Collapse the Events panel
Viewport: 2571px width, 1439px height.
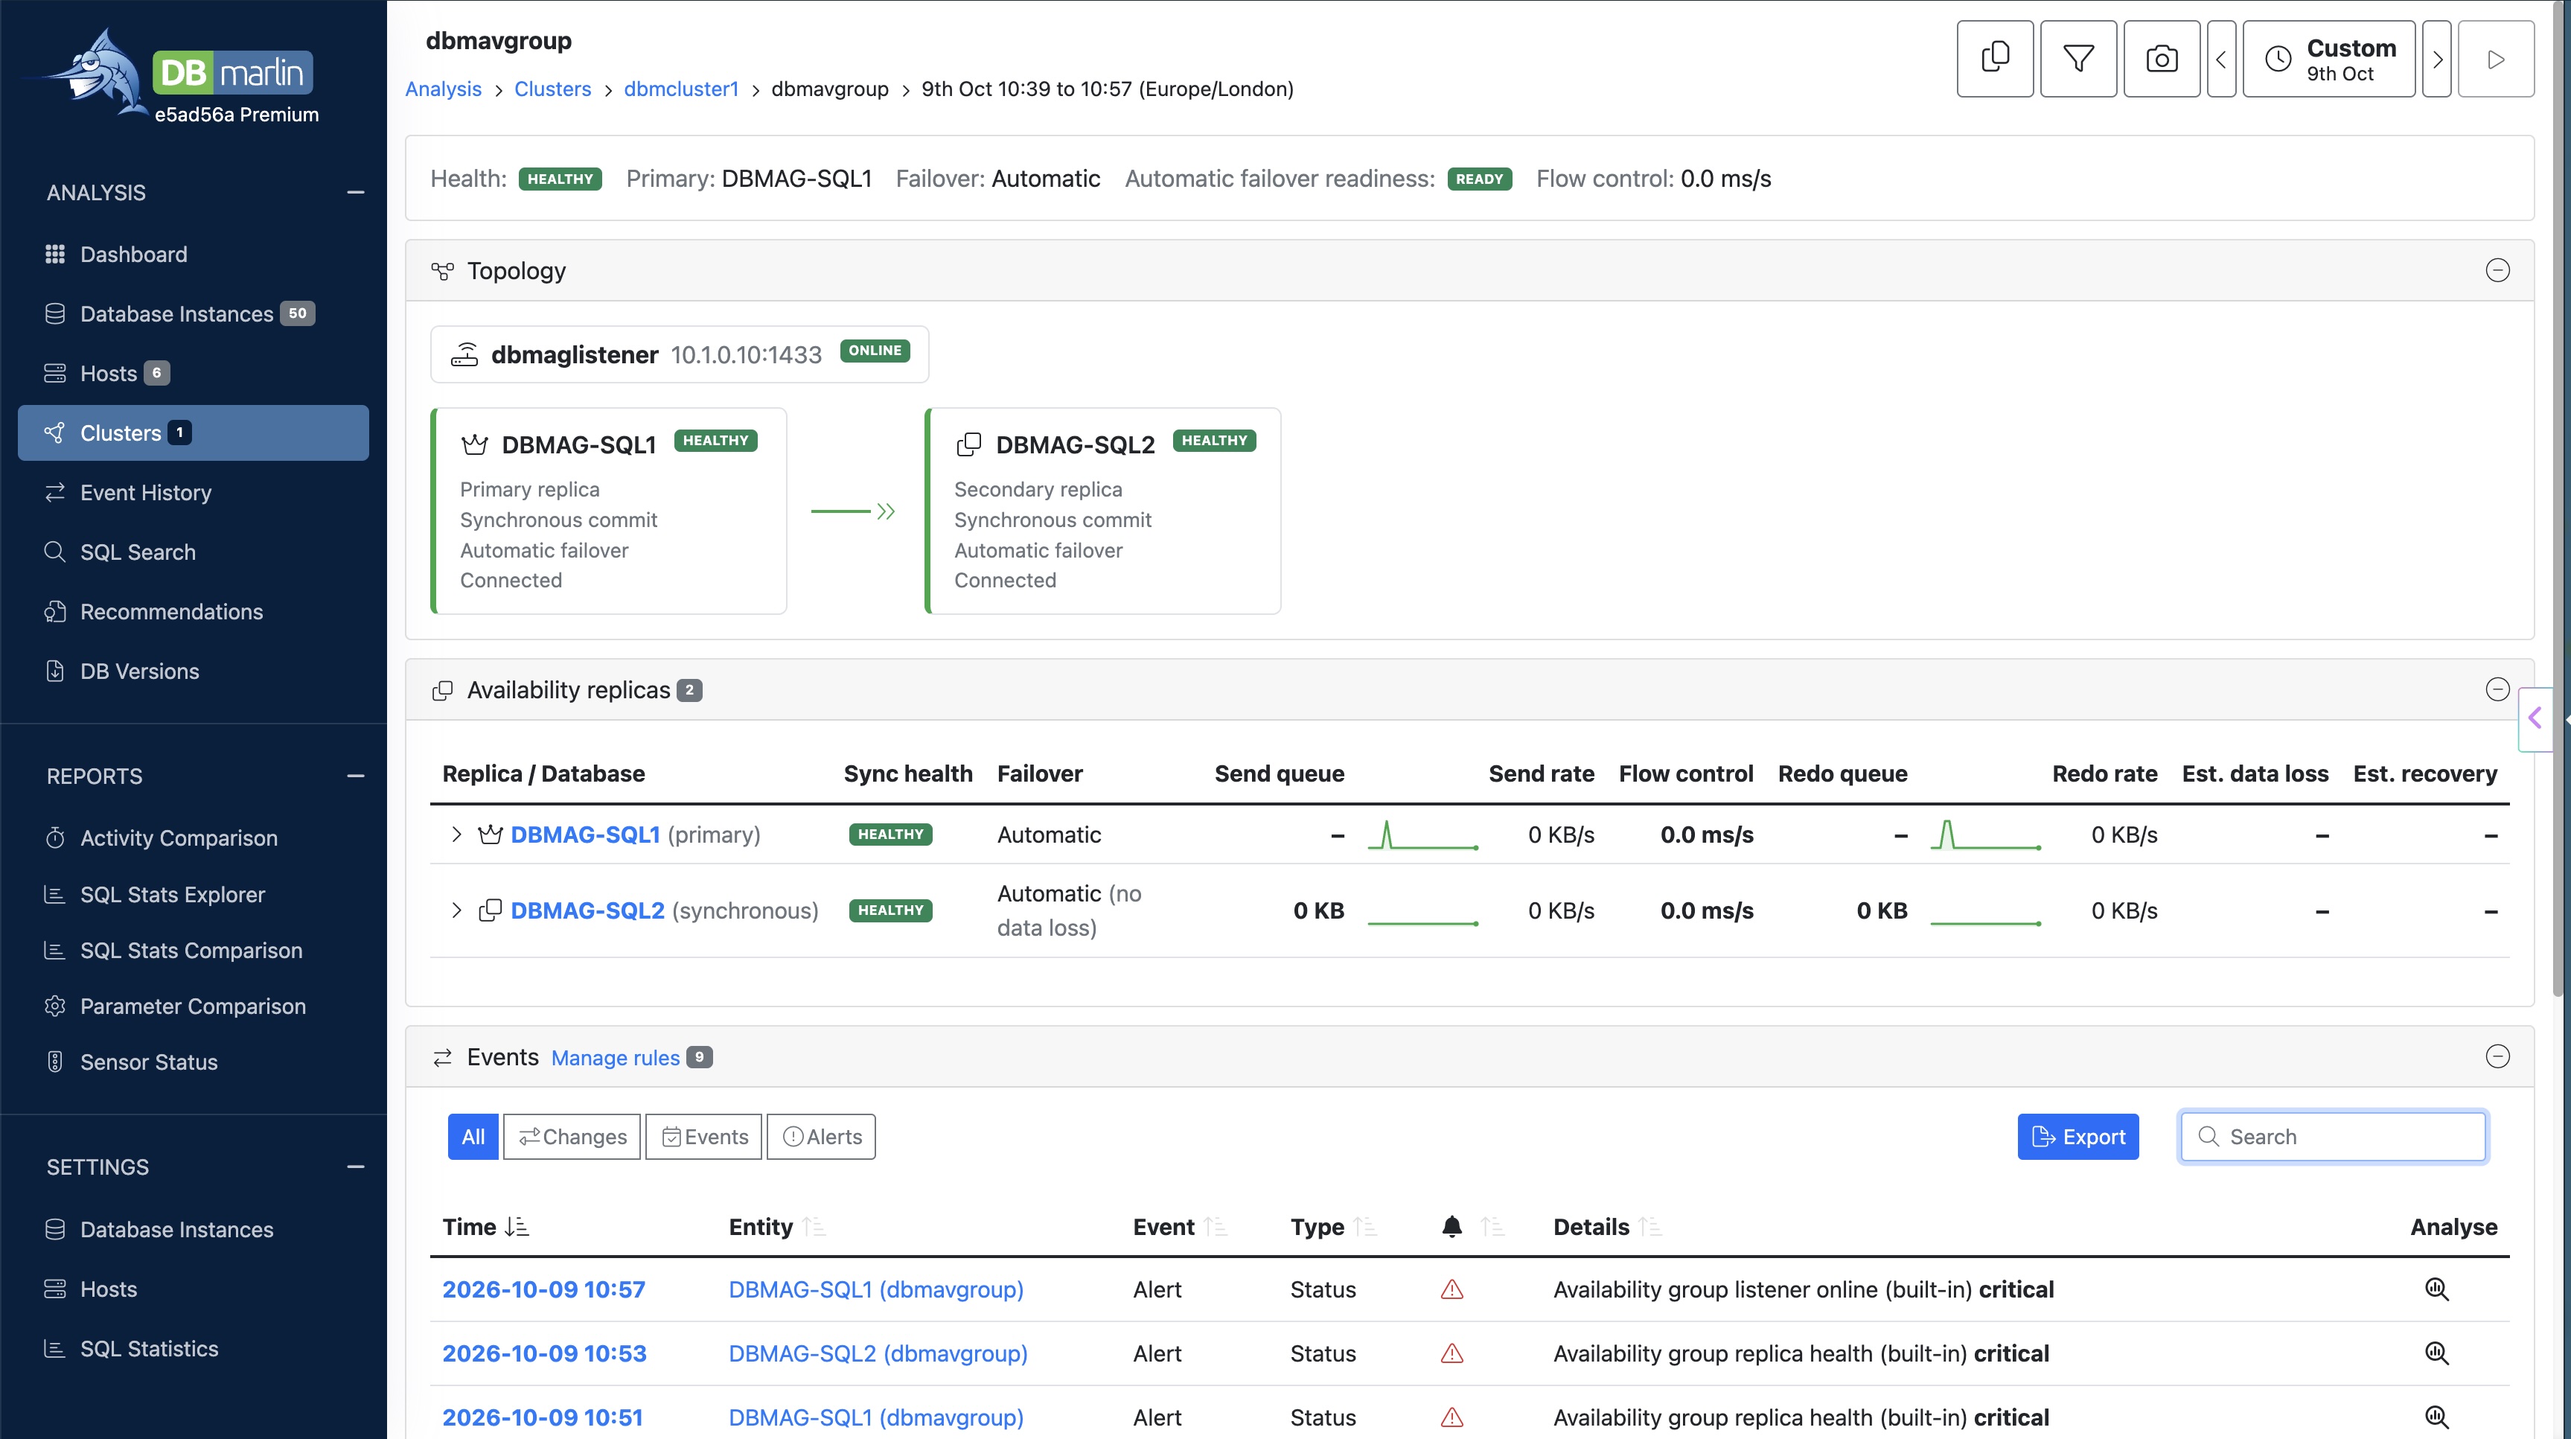pyautogui.click(x=2497, y=1057)
